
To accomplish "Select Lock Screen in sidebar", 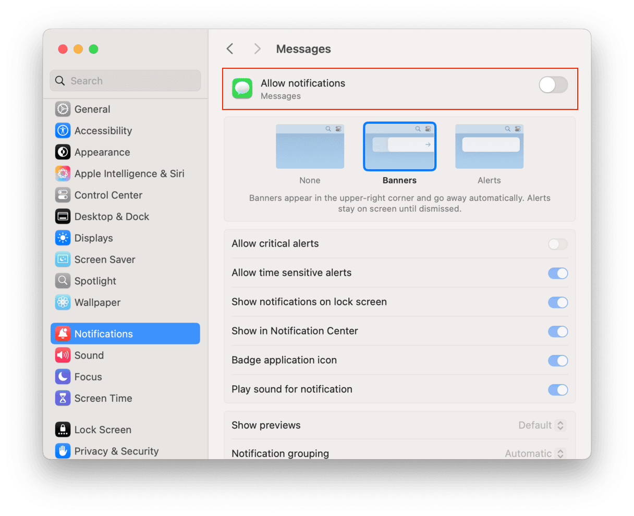I will tap(125, 429).
